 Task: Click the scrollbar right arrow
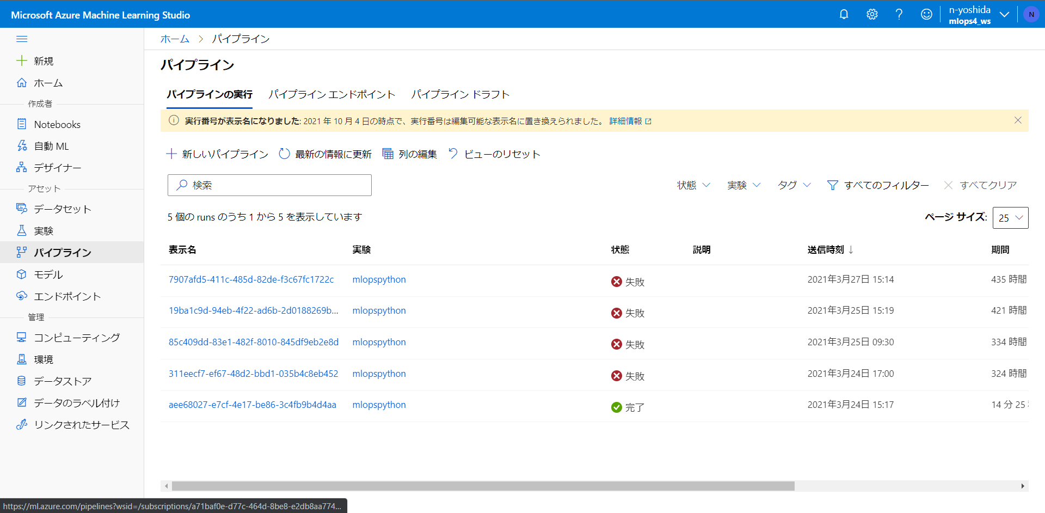1023,486
